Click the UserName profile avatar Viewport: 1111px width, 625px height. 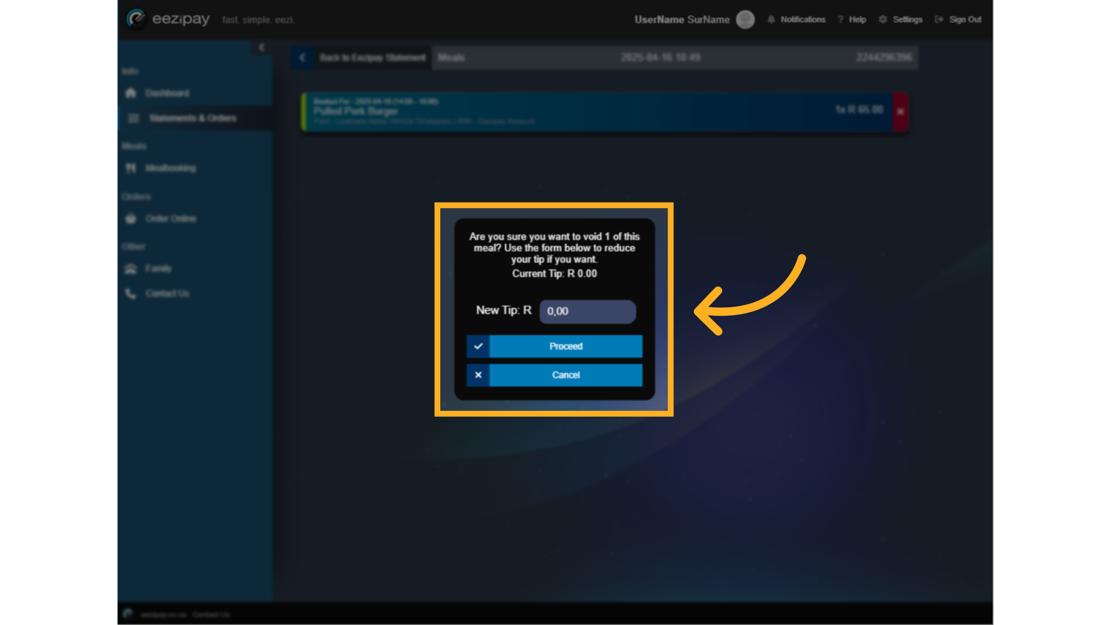pos(745,19)
